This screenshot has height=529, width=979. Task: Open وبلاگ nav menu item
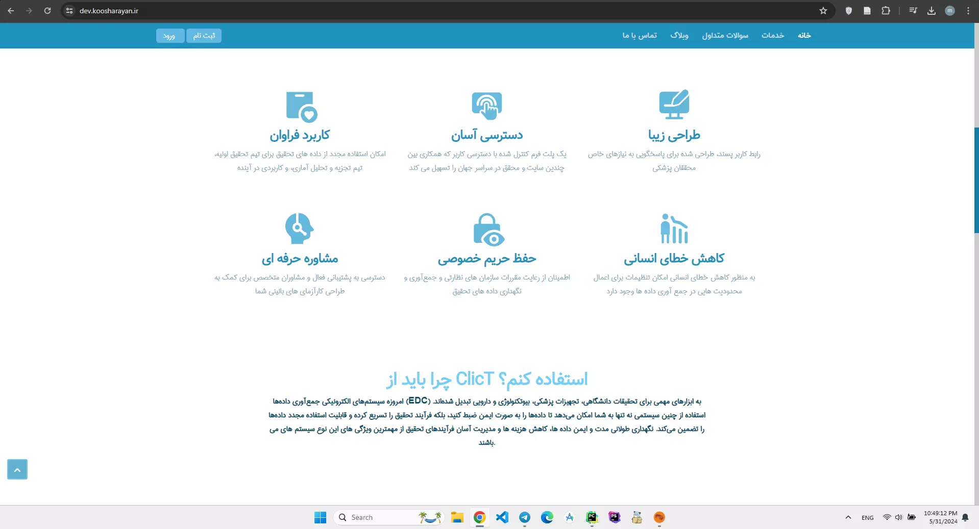point(679,35)
